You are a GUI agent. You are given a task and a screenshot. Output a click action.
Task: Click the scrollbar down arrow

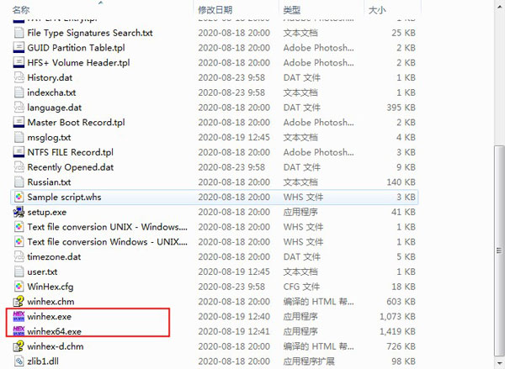tap(499, 363)
